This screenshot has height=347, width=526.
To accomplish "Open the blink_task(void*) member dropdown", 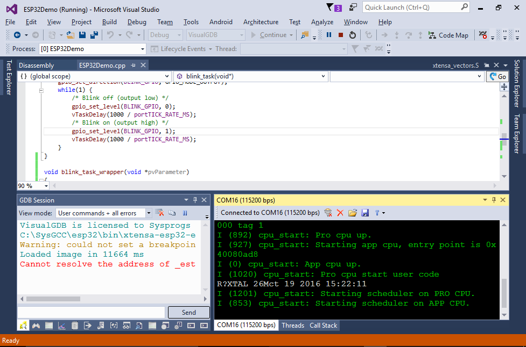I will (x=250, y=76).
